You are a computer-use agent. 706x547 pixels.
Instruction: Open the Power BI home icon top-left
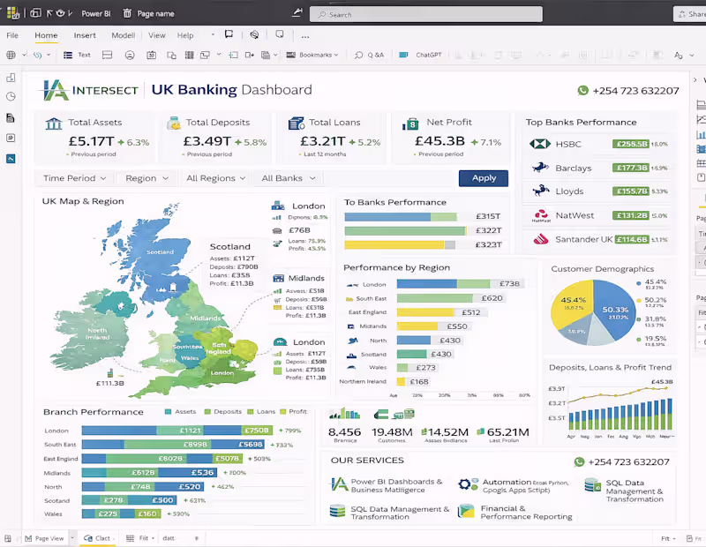click(x=11, y=12)
